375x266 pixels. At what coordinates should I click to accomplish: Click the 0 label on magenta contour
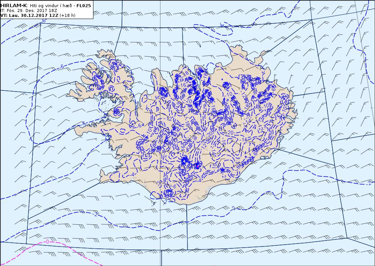(x=47, y=242)
